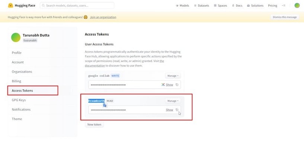This screenshot has height=145, width=304.
Task: Click the highlighted Dreambooth token name
Action: coord(96,101)
